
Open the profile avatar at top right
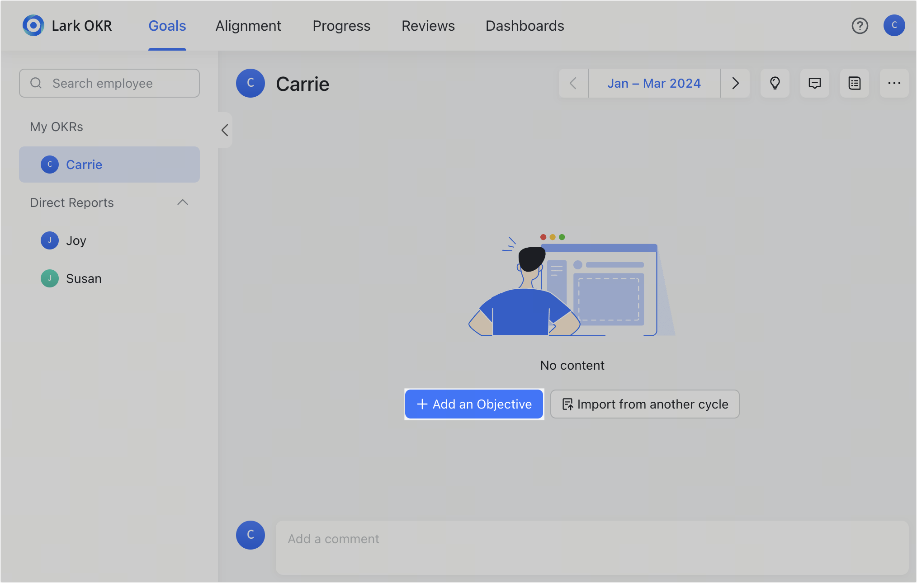(894, 25)
